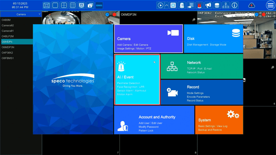Image resolution: width=276 pixels, height=155 pixels.
Task: Select Camera01 in the camera list
Action: [7, 31]
